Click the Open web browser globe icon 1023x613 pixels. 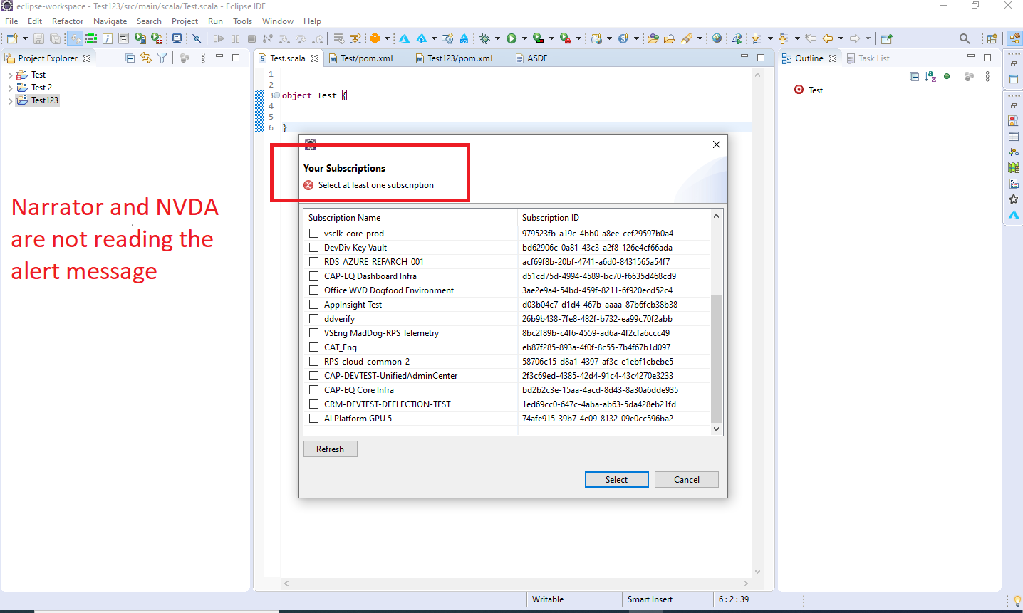[x=717, y=38]
